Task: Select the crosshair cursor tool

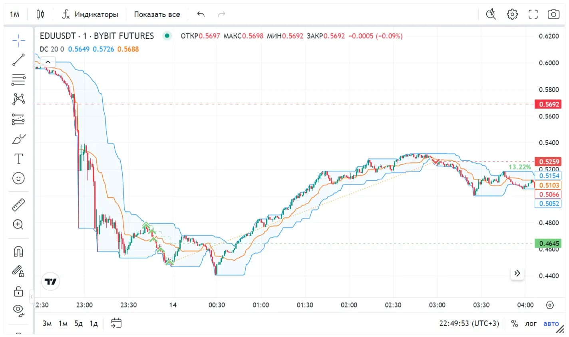Action: click(x=18, y=40)
